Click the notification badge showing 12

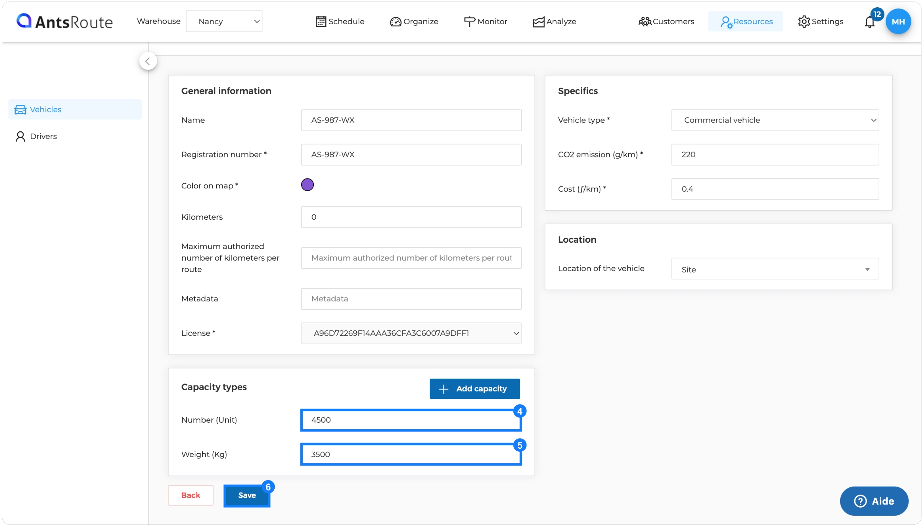877,15
